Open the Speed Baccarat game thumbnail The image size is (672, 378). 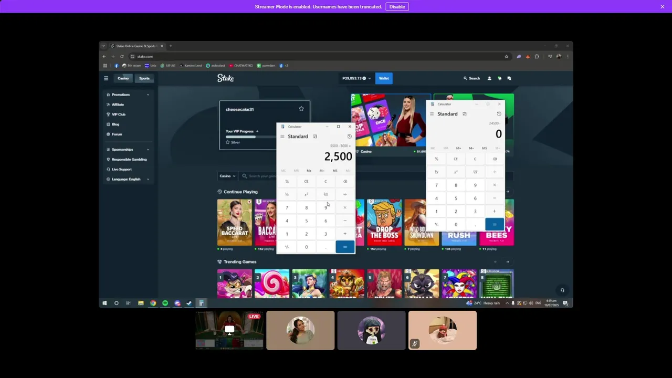(x=235, y=222)
